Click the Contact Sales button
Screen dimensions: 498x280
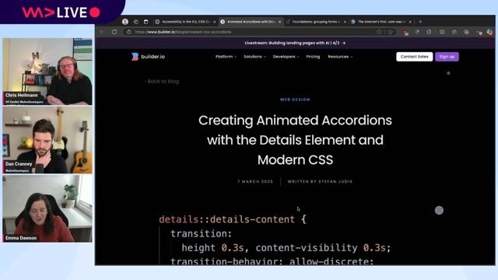pyautogui.click(x=414, y=57)
